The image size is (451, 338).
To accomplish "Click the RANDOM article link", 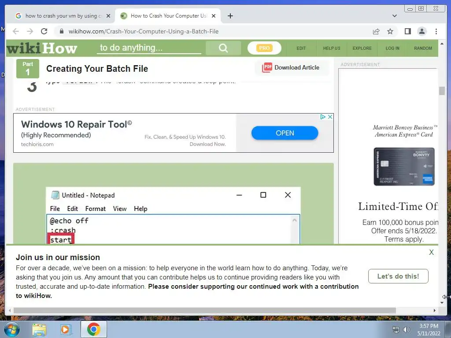I will click(423, 48).
